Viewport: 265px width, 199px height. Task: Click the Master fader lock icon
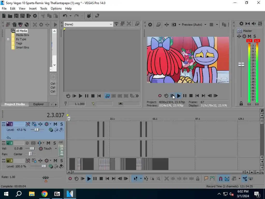point(241,103)
